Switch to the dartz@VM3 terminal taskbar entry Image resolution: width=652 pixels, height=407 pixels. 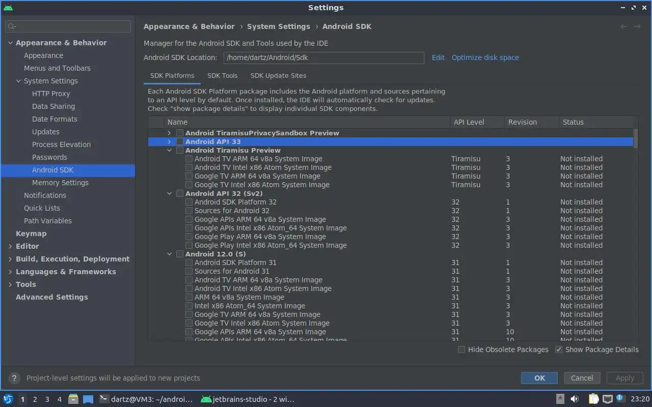click(146, 399)
